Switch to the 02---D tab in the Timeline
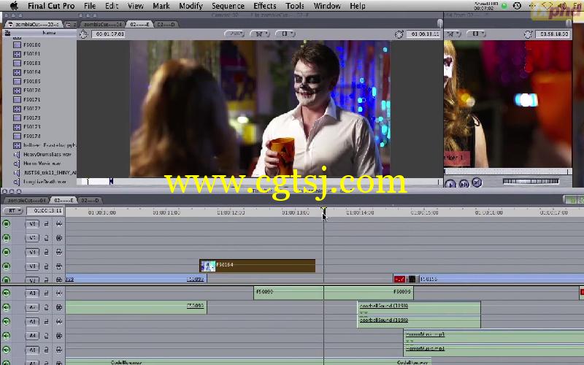This screenshot has height=365, width=584. point(90,200)
